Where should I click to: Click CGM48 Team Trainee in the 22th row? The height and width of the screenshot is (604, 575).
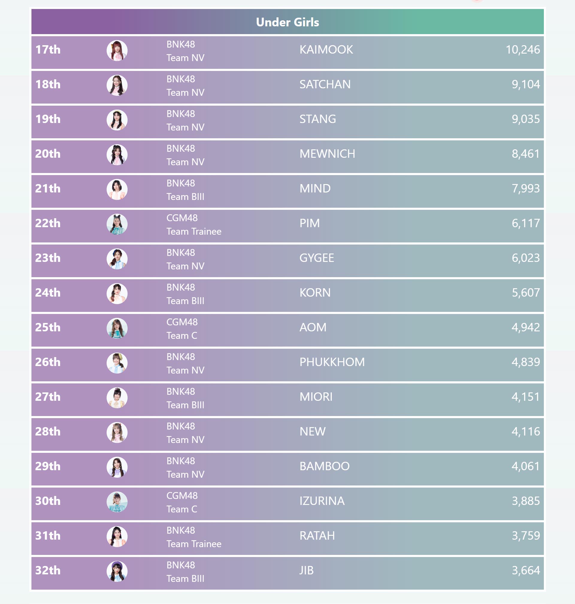coord(193,224)
